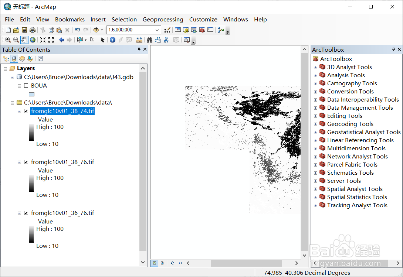Open the Editor Toolbar icon
Screen dimensions: 403x277
(167, 30)
